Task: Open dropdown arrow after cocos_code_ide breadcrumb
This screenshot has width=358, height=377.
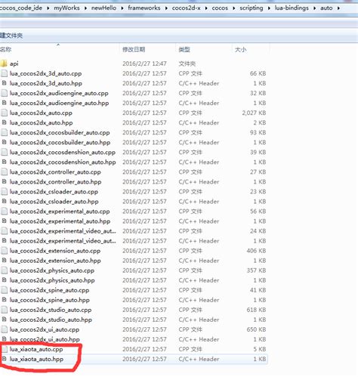Action: 48,8
